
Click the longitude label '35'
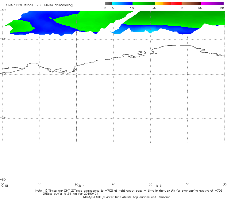coord(40,184)
